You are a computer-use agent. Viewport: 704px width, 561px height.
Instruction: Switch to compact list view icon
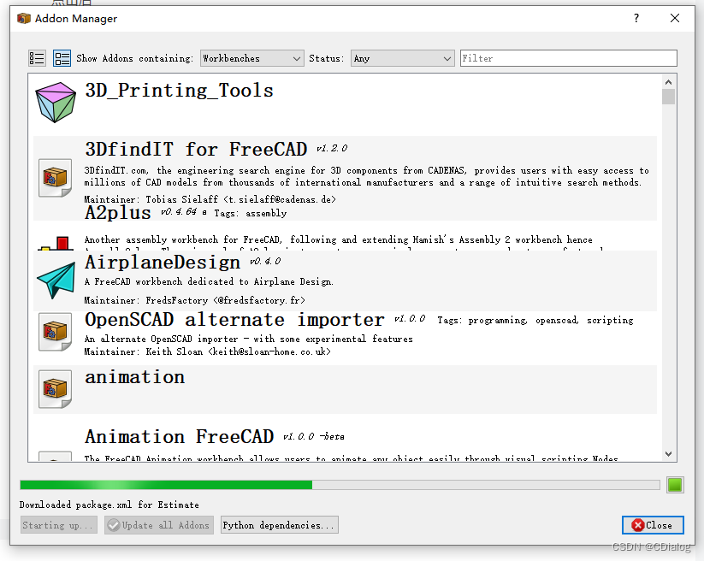click(37, 58)
